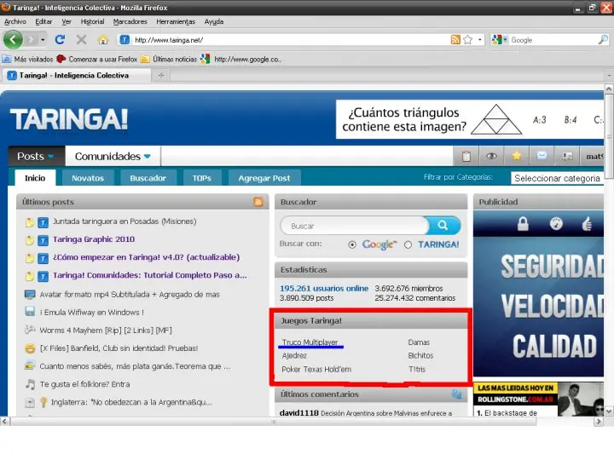Open the 195.261 usuarios online link

[324, 288]
